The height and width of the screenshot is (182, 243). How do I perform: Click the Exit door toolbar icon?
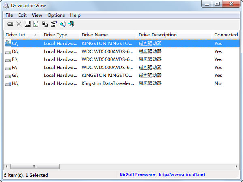[71, 24]
